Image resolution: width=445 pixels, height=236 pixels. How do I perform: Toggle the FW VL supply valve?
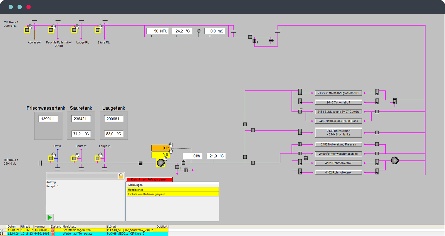tap(51, 158)
